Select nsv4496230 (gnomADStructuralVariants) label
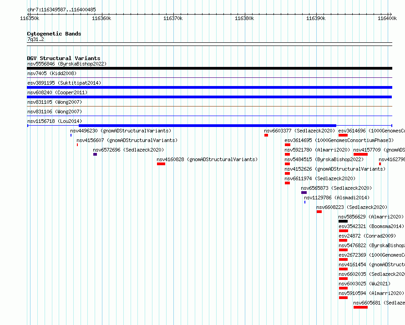The width and height of the screenshot is (405, 325). (121, 131)
